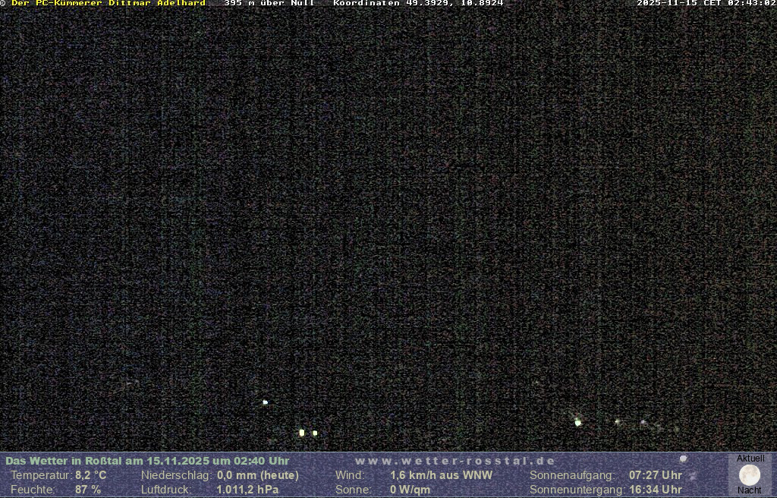The width and height of the screenshot is (777, 498).
Task: Click the 395 m über Null label
Action: pyautogui.click(x=269, y=3)
